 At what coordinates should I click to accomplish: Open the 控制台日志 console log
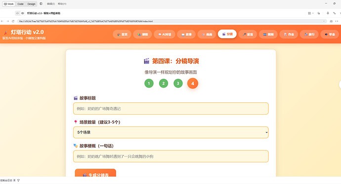click(6, 181)
